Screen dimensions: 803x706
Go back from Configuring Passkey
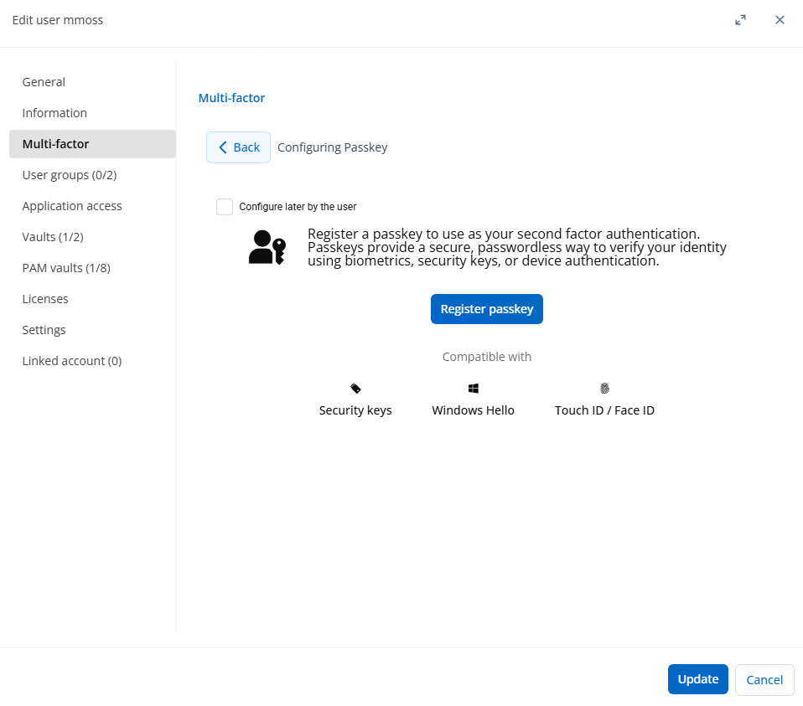pos(239,147)
